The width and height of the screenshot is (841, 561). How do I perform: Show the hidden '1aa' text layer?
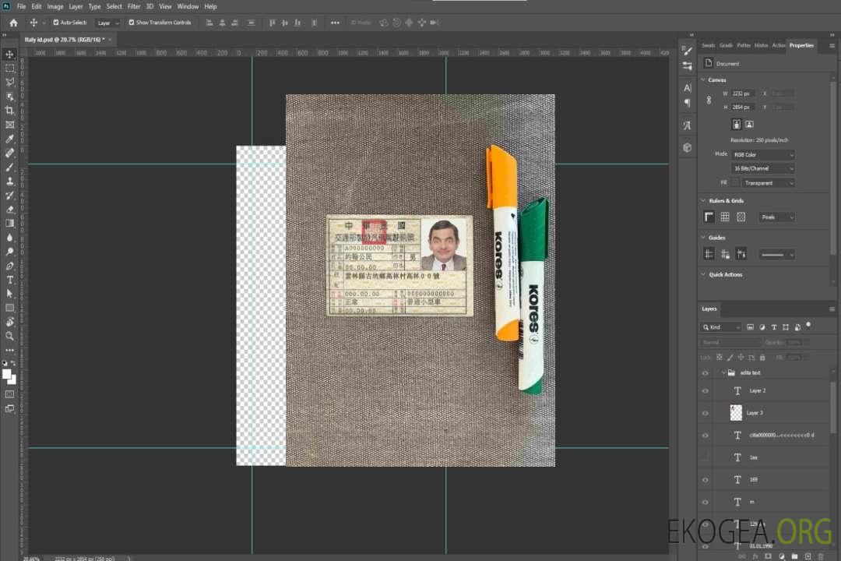[x=706, y=457]
